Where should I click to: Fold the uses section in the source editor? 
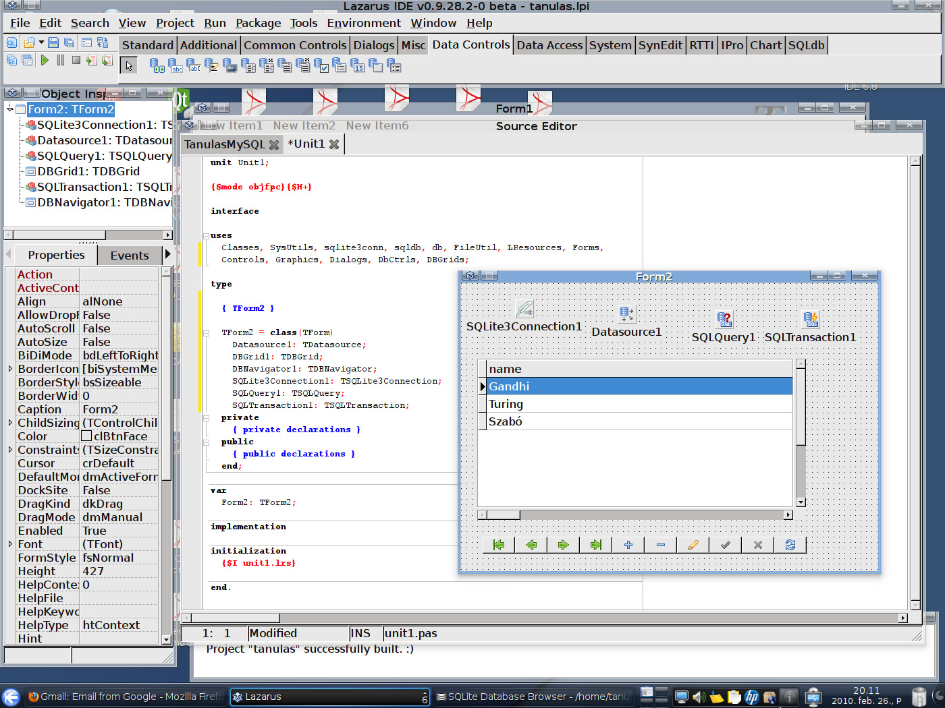[206, 236]
